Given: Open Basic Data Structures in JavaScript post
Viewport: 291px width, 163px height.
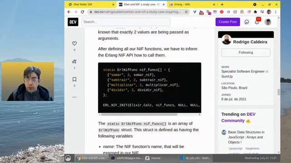Looking at the screenshot, I should (246, 137).
